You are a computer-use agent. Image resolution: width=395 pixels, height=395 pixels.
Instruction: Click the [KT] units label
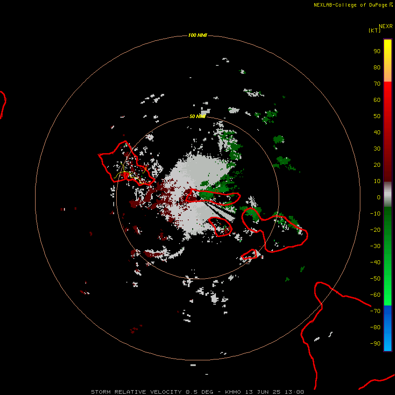(374, 30)
